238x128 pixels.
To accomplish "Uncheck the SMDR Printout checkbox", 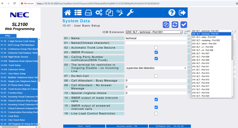I will 156,52.
